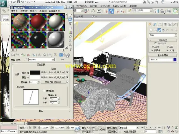
Task: Click the VR_IES light button
Action: pos(170,47)
